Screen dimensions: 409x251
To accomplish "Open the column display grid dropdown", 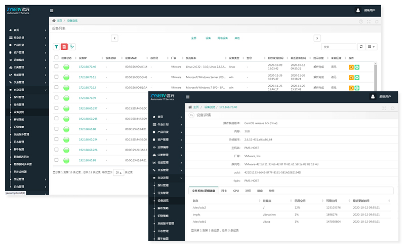I will (x=372, y=47).
